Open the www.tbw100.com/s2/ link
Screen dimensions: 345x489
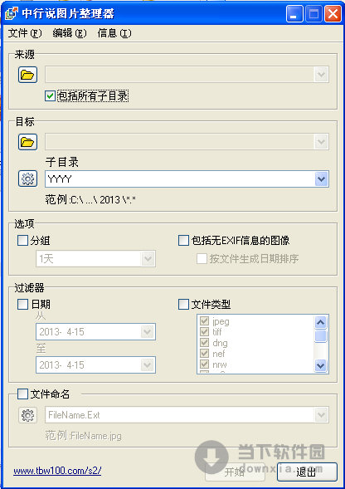57,471
